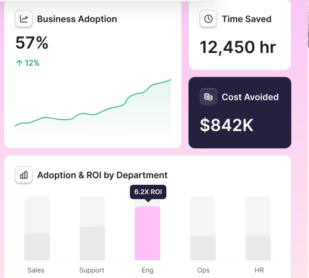Click the green upward arrow next to 12%

[x=19, y=63]
